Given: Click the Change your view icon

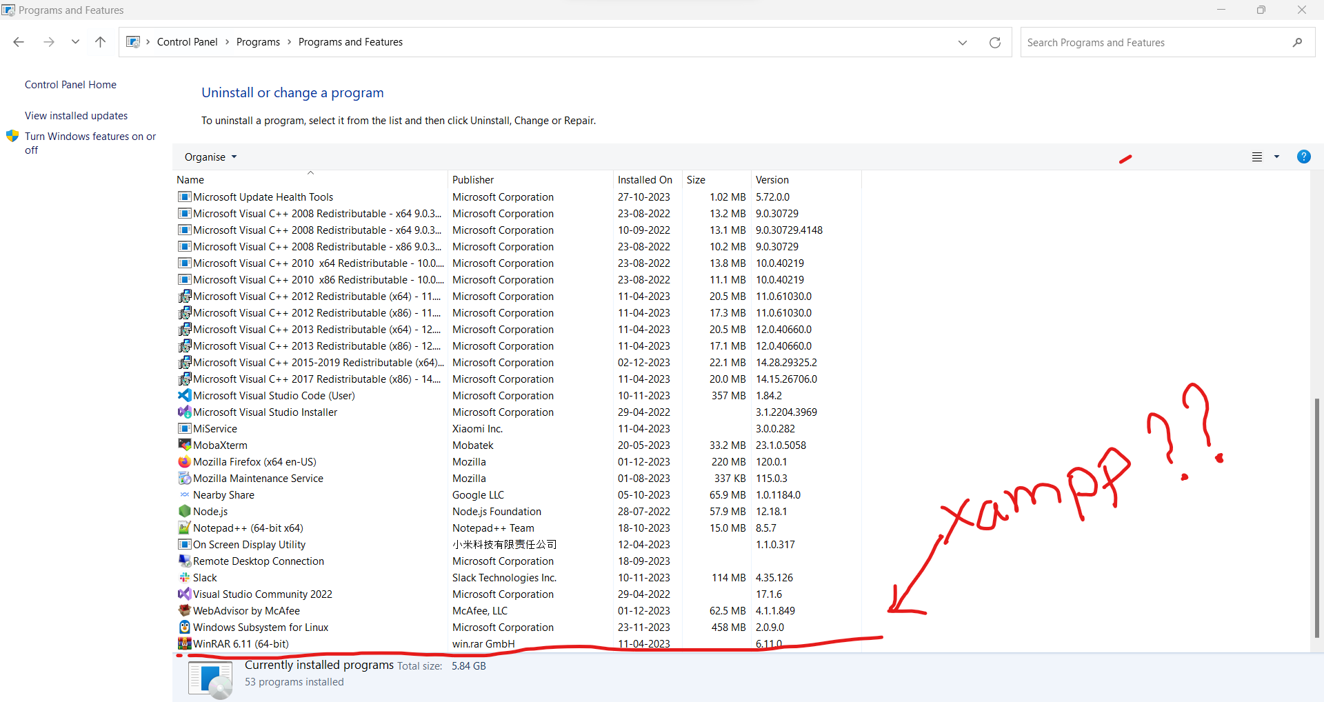Looking at the screenshot, I should [x=1257, y=157].
